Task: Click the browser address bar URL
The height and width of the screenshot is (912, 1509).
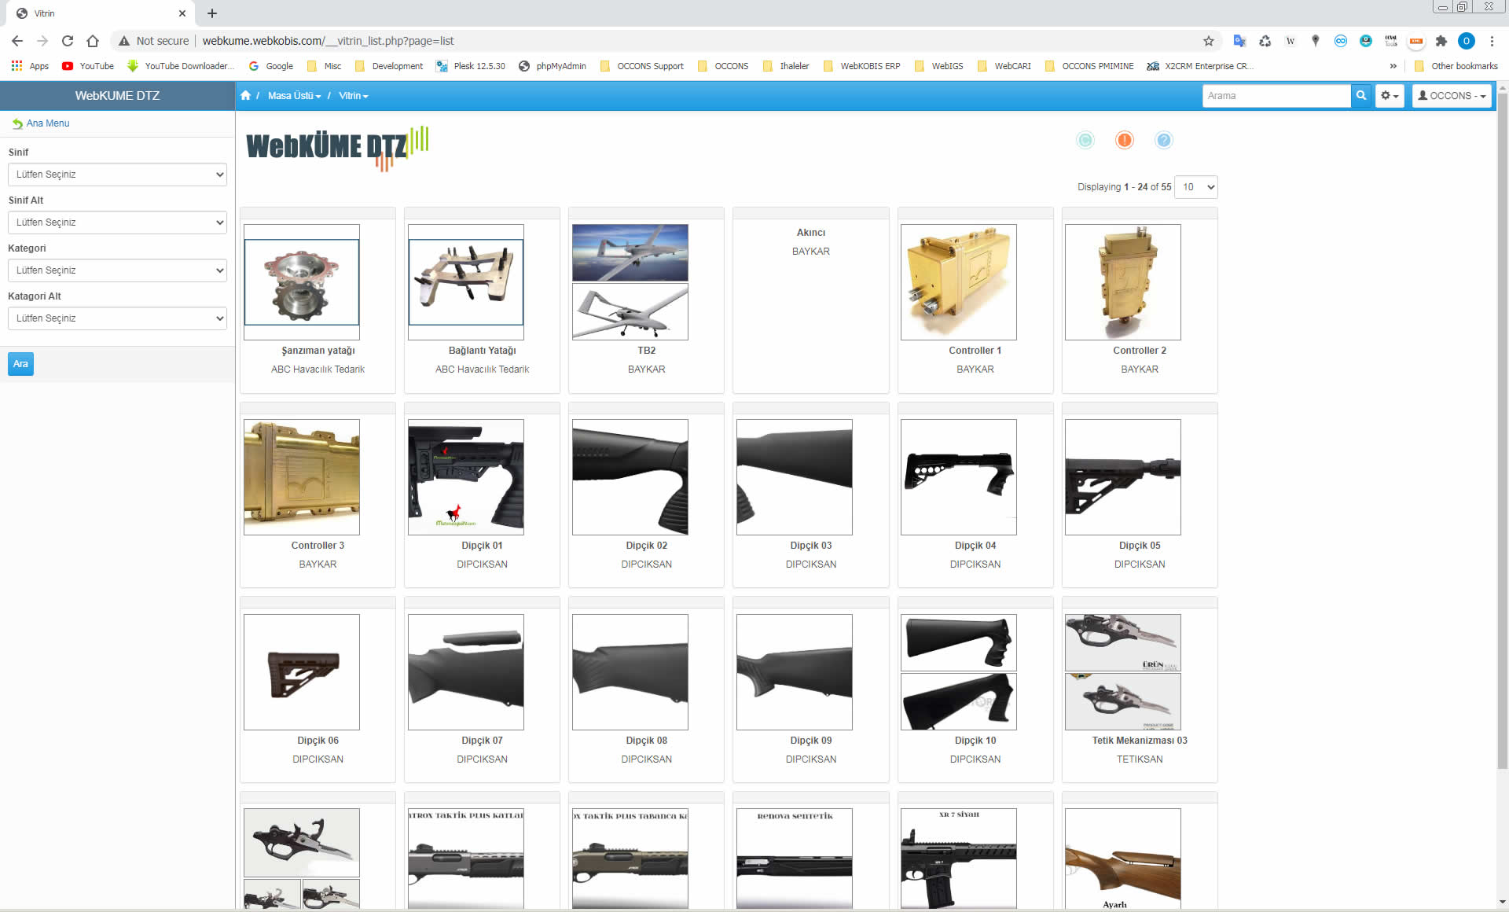Action: (x=328, y=41)
